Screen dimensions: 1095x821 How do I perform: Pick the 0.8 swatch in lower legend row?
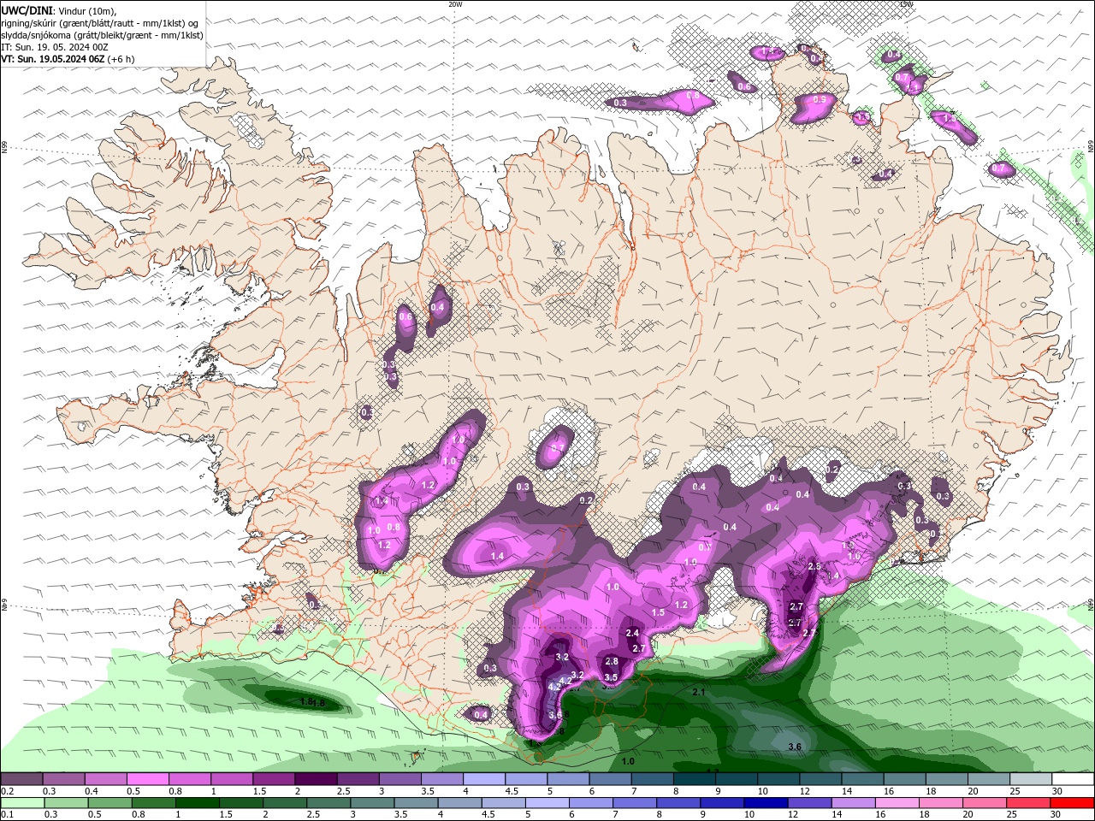click(x=154, y=803)
